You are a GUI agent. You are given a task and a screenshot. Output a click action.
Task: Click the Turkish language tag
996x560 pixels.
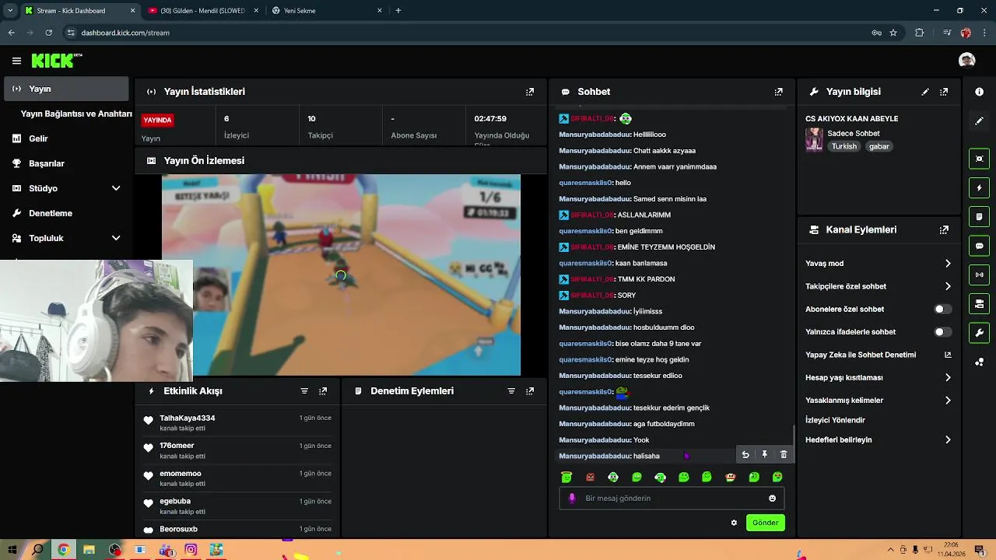[x=843, y=146]
